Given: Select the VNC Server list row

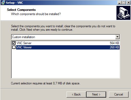Looking at the screenshot, I should point(65,43).
